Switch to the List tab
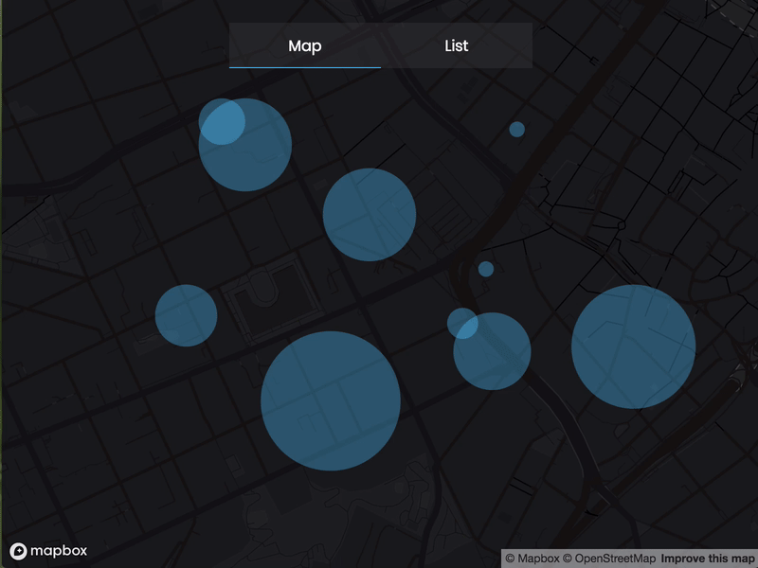This screenshot has width=758, height=568. [456, 45]
